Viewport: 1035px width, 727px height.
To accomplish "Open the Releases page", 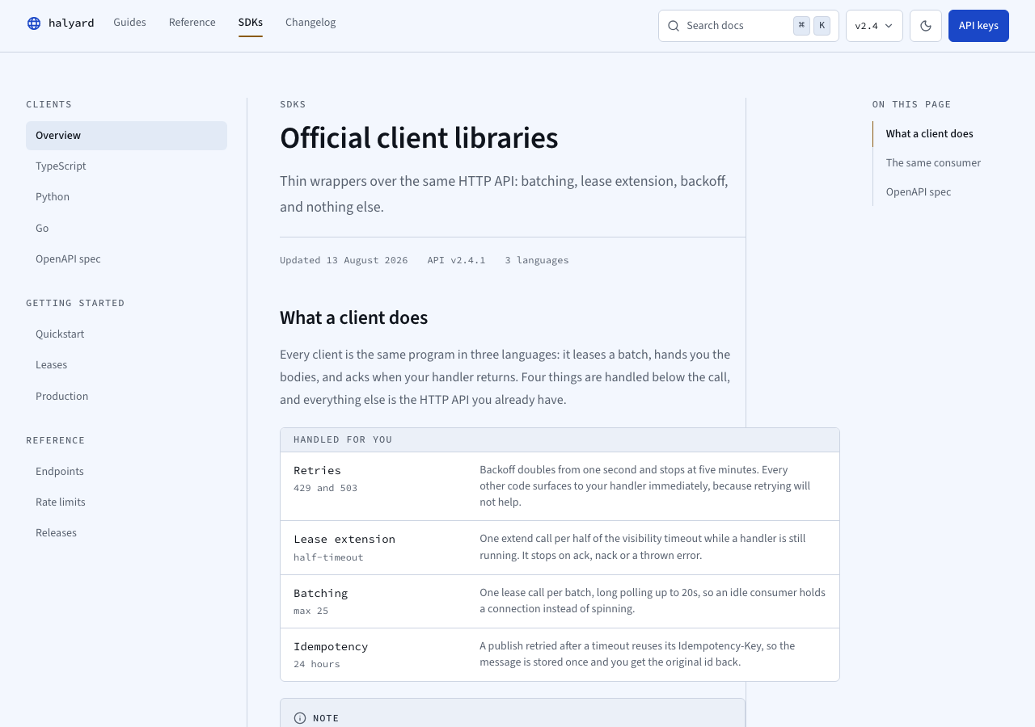I will pyautogui.click(x=126, y=533).
